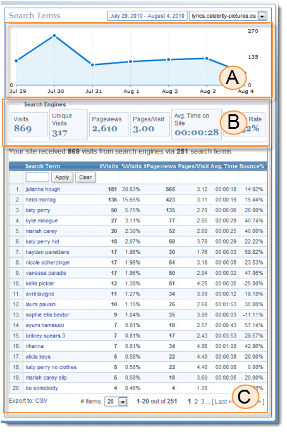
Task: Open the laura pausini search term
Action: point(41,304)
